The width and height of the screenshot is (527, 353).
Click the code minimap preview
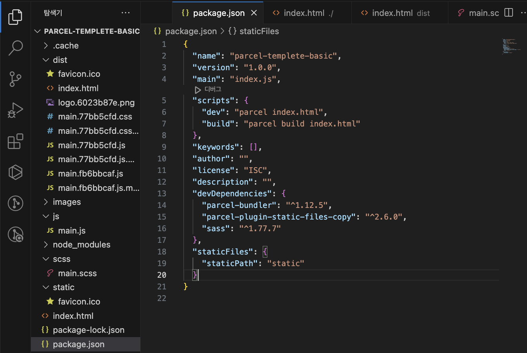(511, 46)
